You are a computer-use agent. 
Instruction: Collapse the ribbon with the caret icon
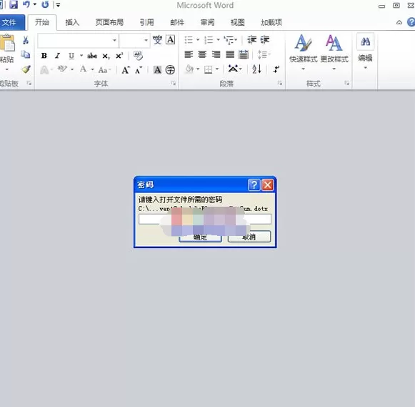pyautogui.click(x=399, y=22)
